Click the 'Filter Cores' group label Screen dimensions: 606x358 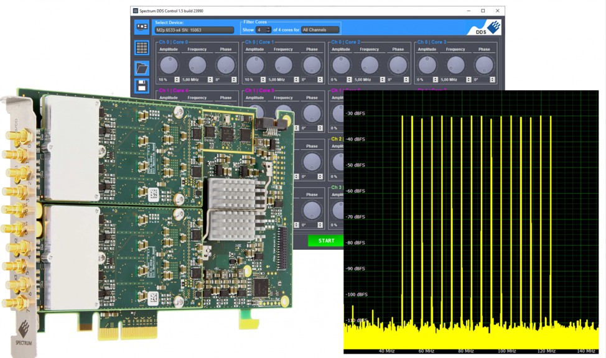pyautogui.click(x=255, y=22)
